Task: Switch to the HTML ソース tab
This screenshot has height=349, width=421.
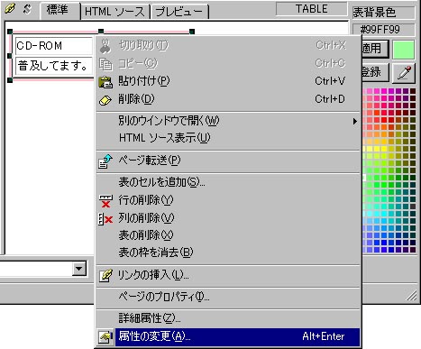Action: pyautogui.click(x=115, y=12)
